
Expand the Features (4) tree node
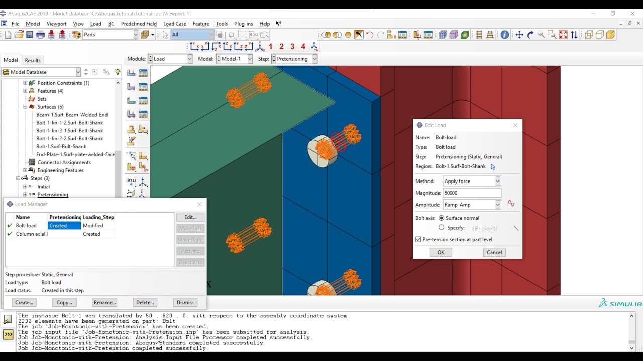click(25, 91)
